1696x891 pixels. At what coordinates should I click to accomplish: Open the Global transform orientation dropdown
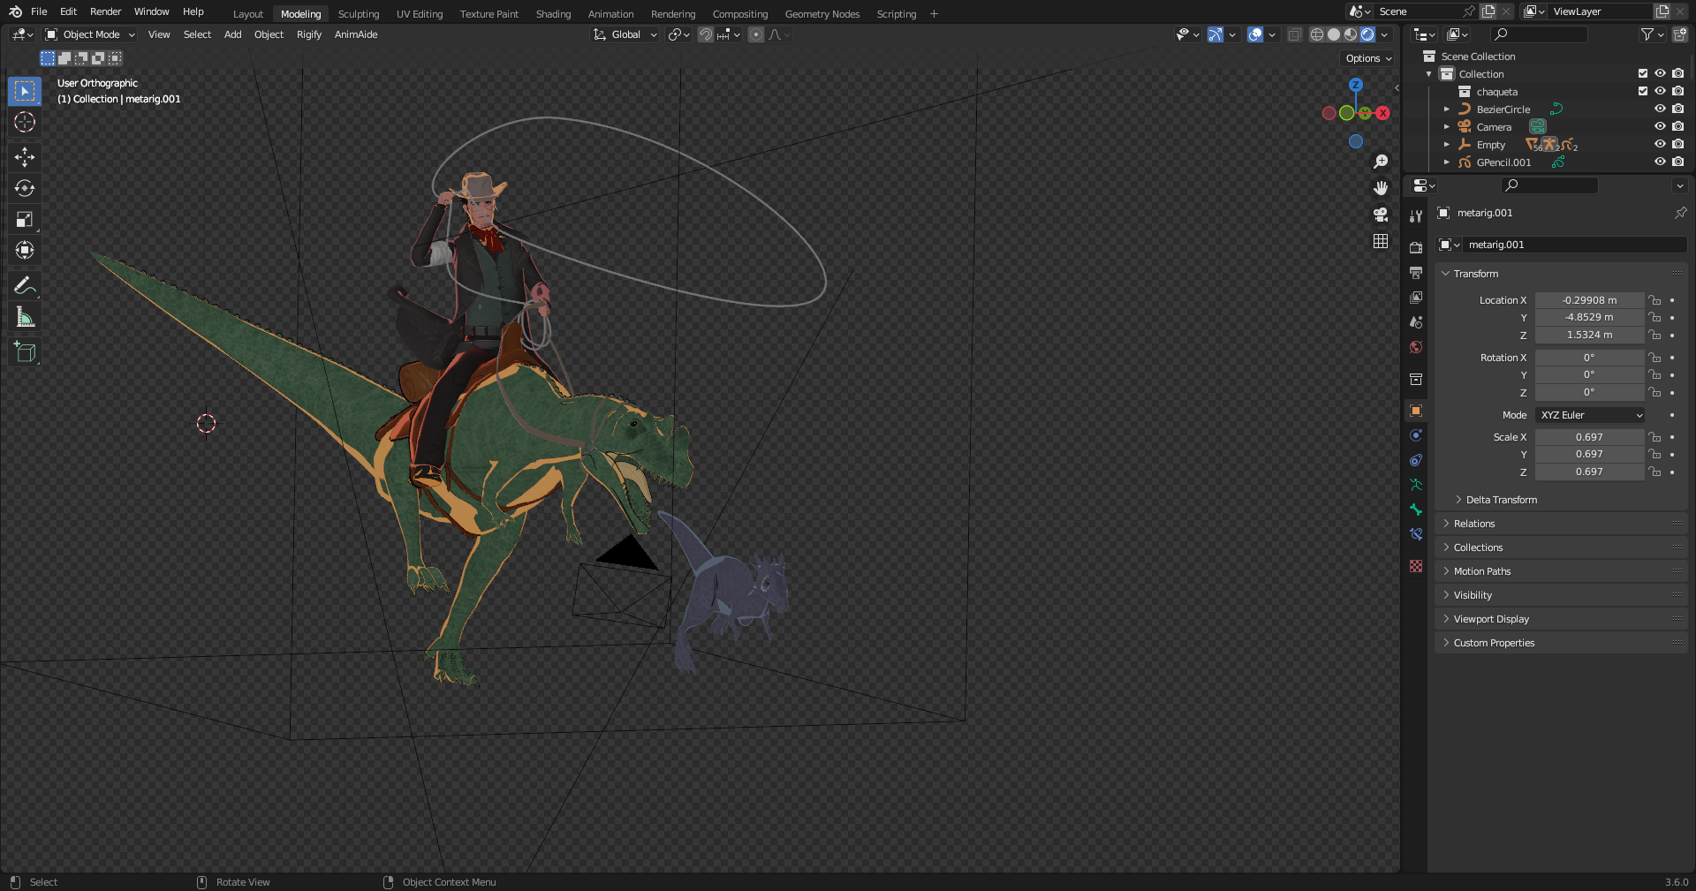[x=625, y=34]
